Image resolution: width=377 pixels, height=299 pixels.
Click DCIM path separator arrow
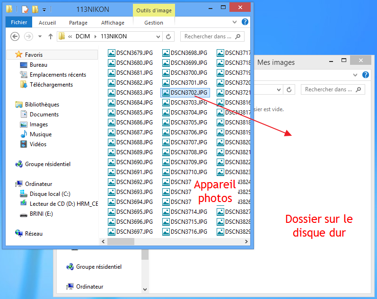[x=96, y=36]
